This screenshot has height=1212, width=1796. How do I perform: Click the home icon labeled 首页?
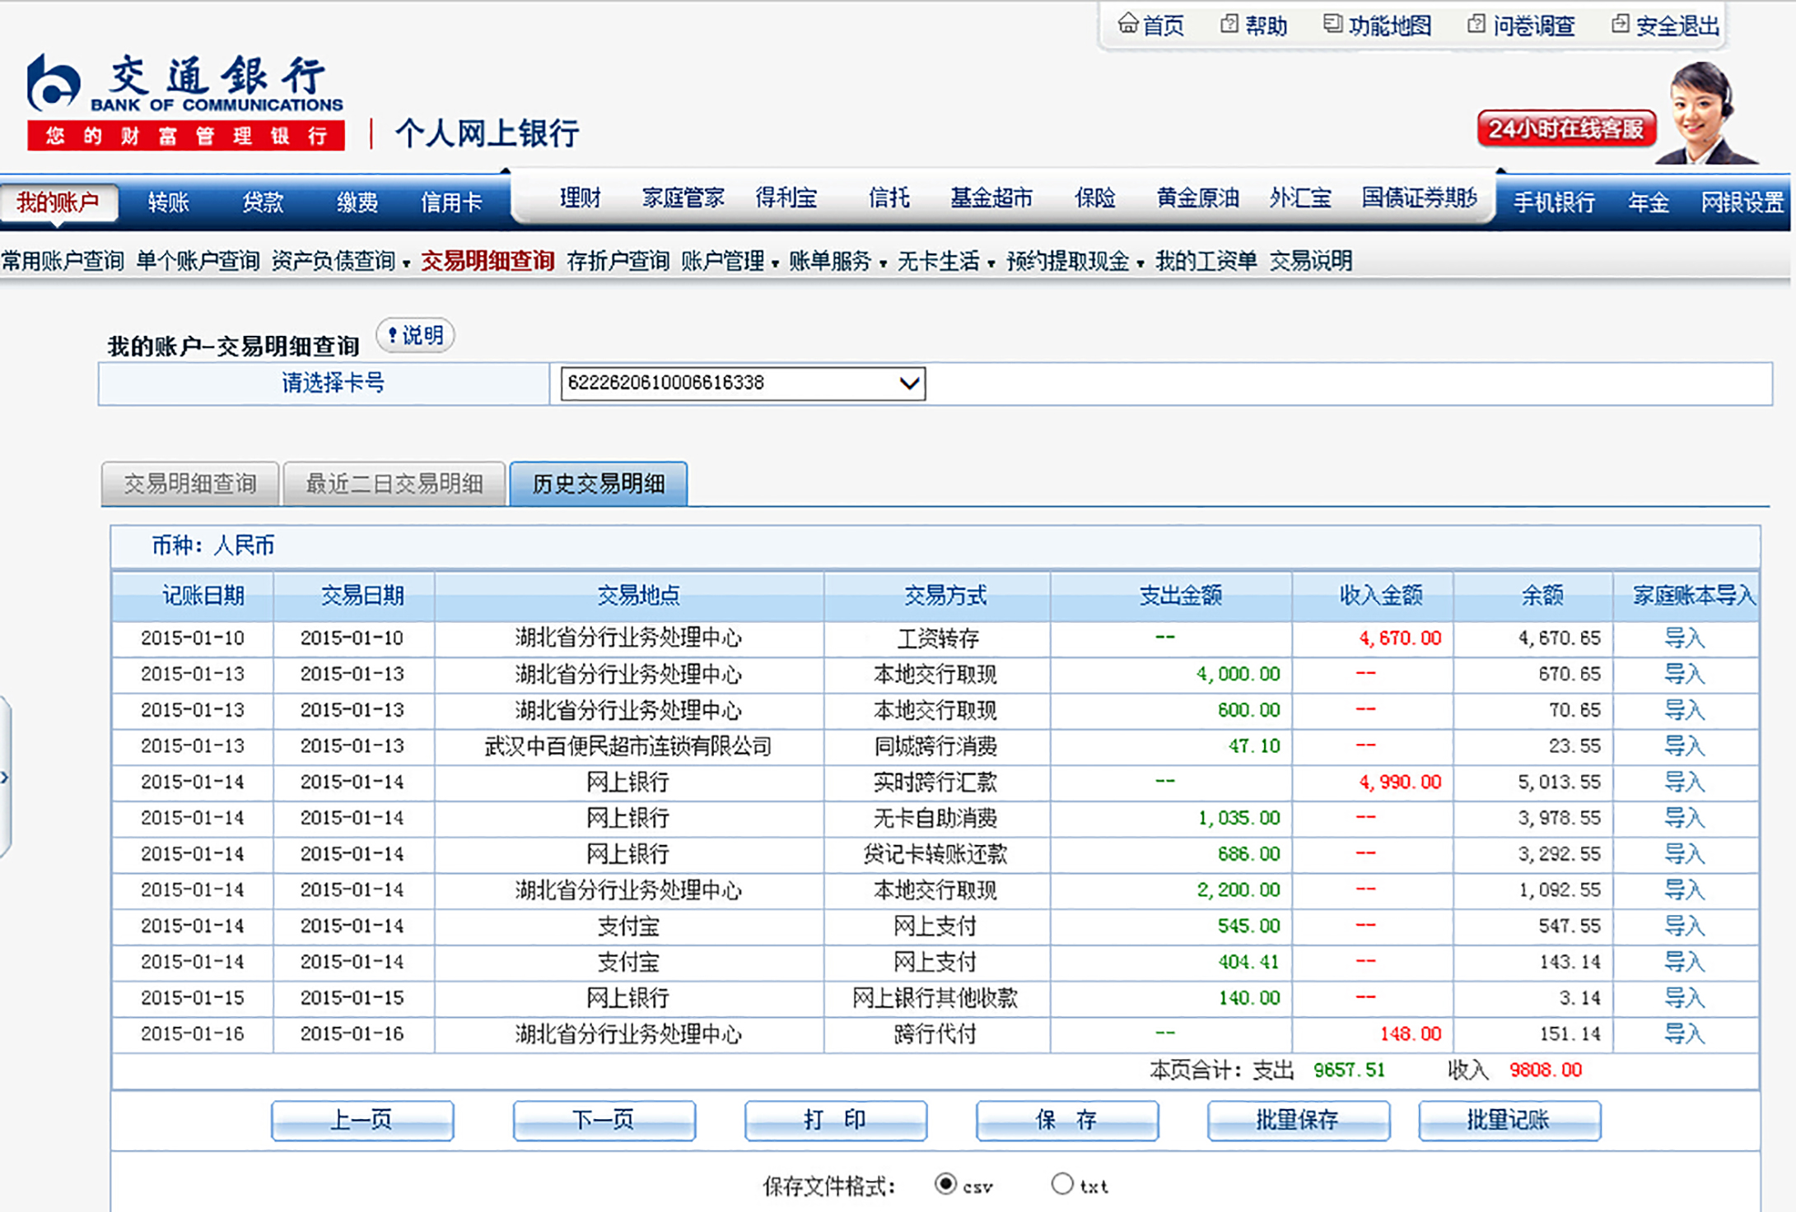[1127, 24]
